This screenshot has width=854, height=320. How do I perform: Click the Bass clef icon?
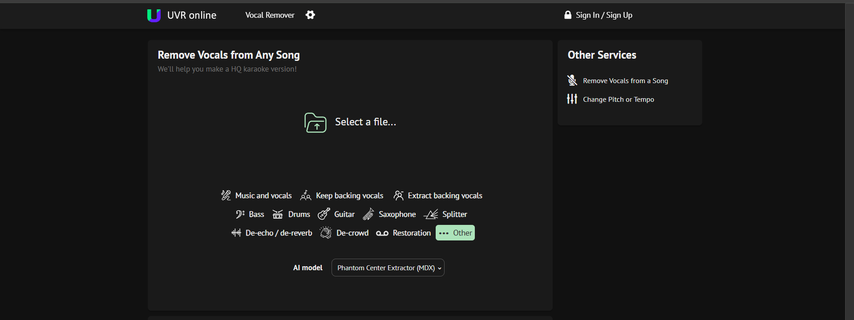pos(240,214)
